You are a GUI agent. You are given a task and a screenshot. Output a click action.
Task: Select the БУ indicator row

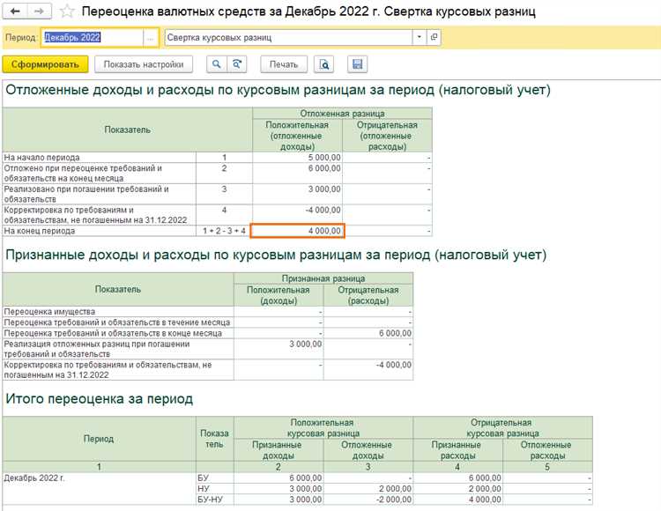coord(215,478)
